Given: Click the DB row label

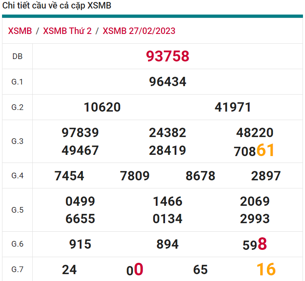Looking at the screenshot, I should tap(17, 57).
